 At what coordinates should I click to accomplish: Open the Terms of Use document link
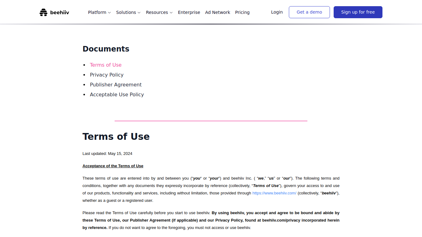pyautogui.click(x=106, y=65)
